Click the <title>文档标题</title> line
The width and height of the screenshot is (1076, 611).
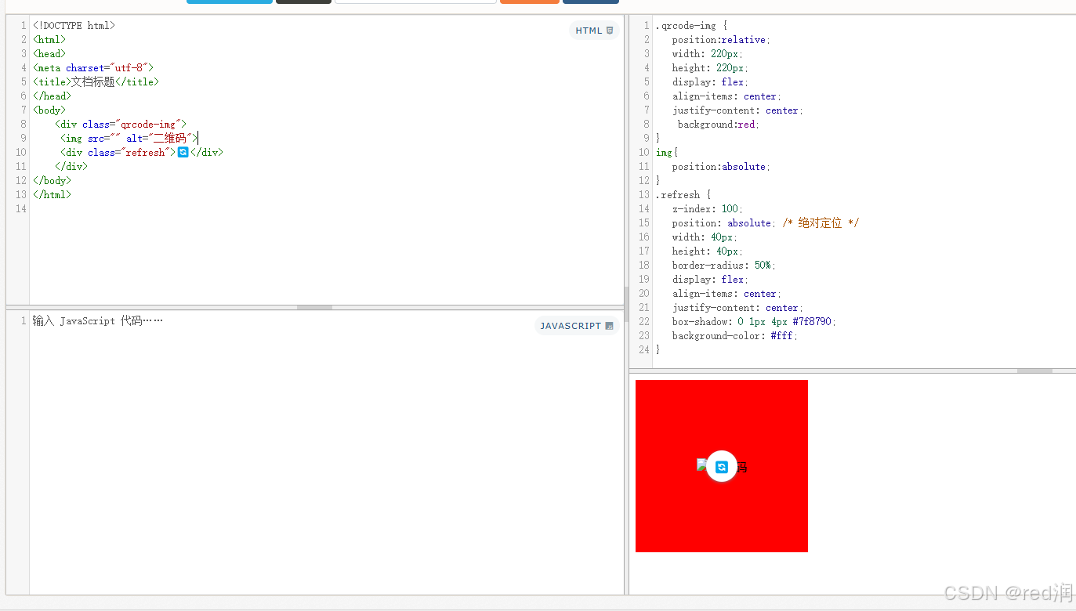point(96,82)
